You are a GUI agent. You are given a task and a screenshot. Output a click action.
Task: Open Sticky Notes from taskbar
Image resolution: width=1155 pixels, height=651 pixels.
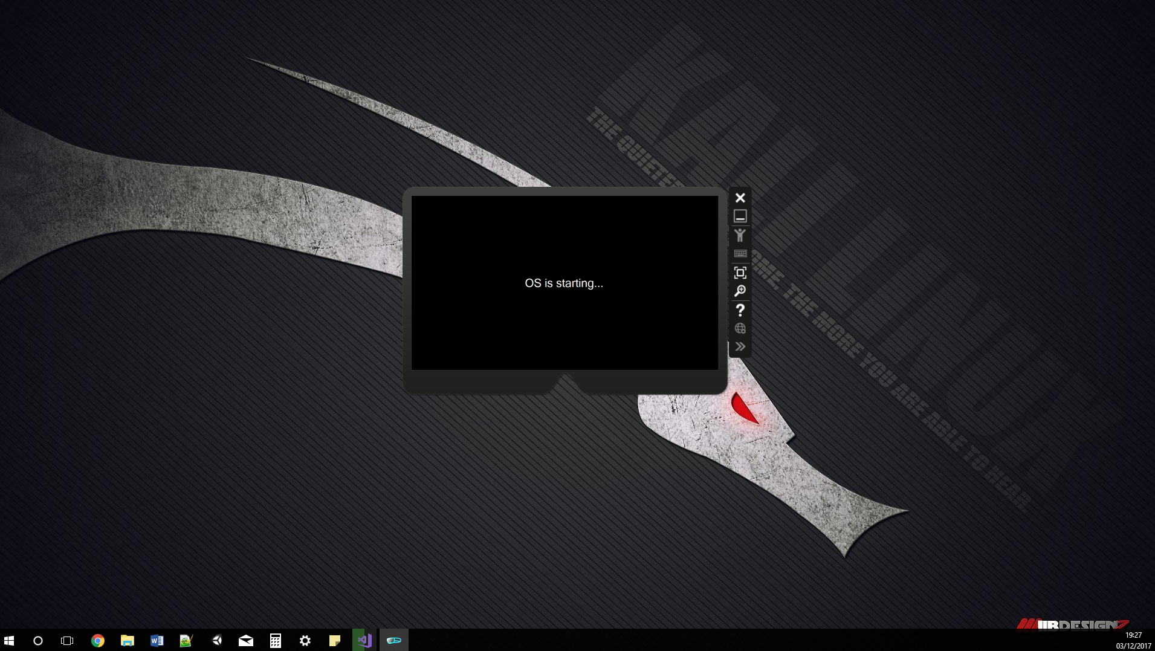(334, 640)
